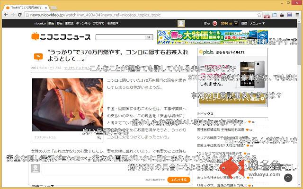
Task: Click the scroll-to-top arrow button
Action: [288, 178]
